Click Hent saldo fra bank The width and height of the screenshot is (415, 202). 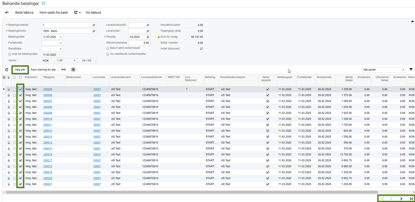[x=54, y=13]
